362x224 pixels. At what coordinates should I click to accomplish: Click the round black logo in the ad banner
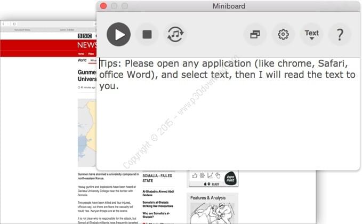[x=230, y=178]
